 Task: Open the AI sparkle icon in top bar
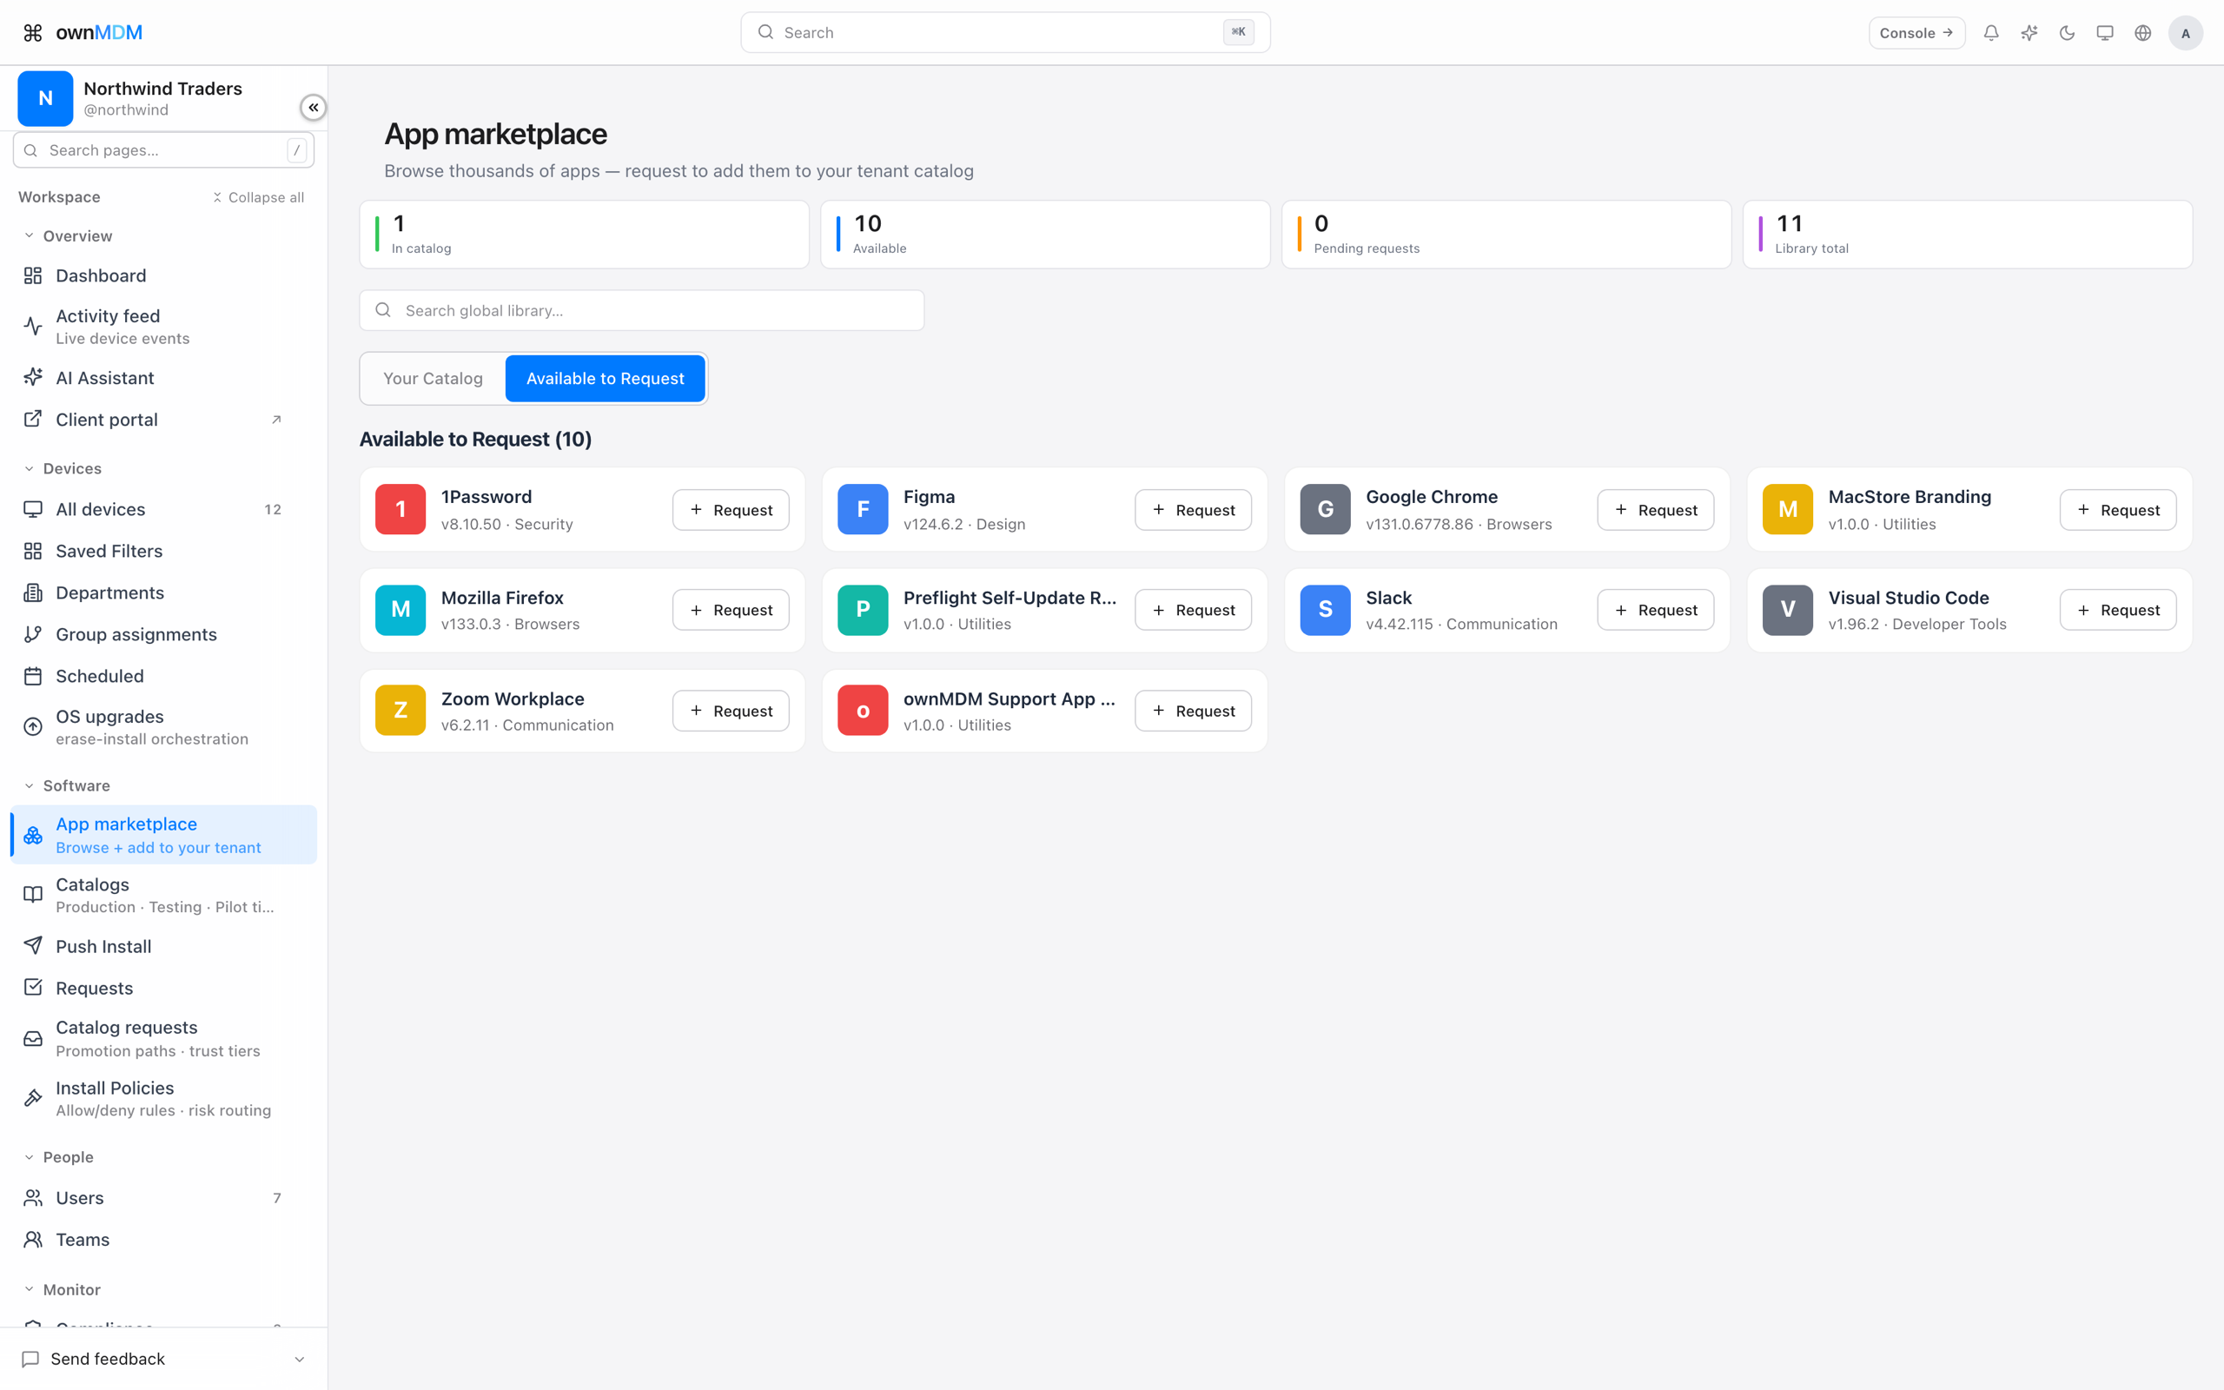[x=2029, y=33]
